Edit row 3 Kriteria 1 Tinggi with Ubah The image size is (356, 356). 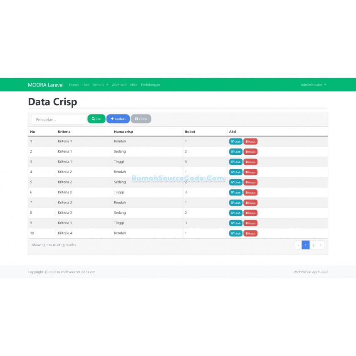click(236, 162)
